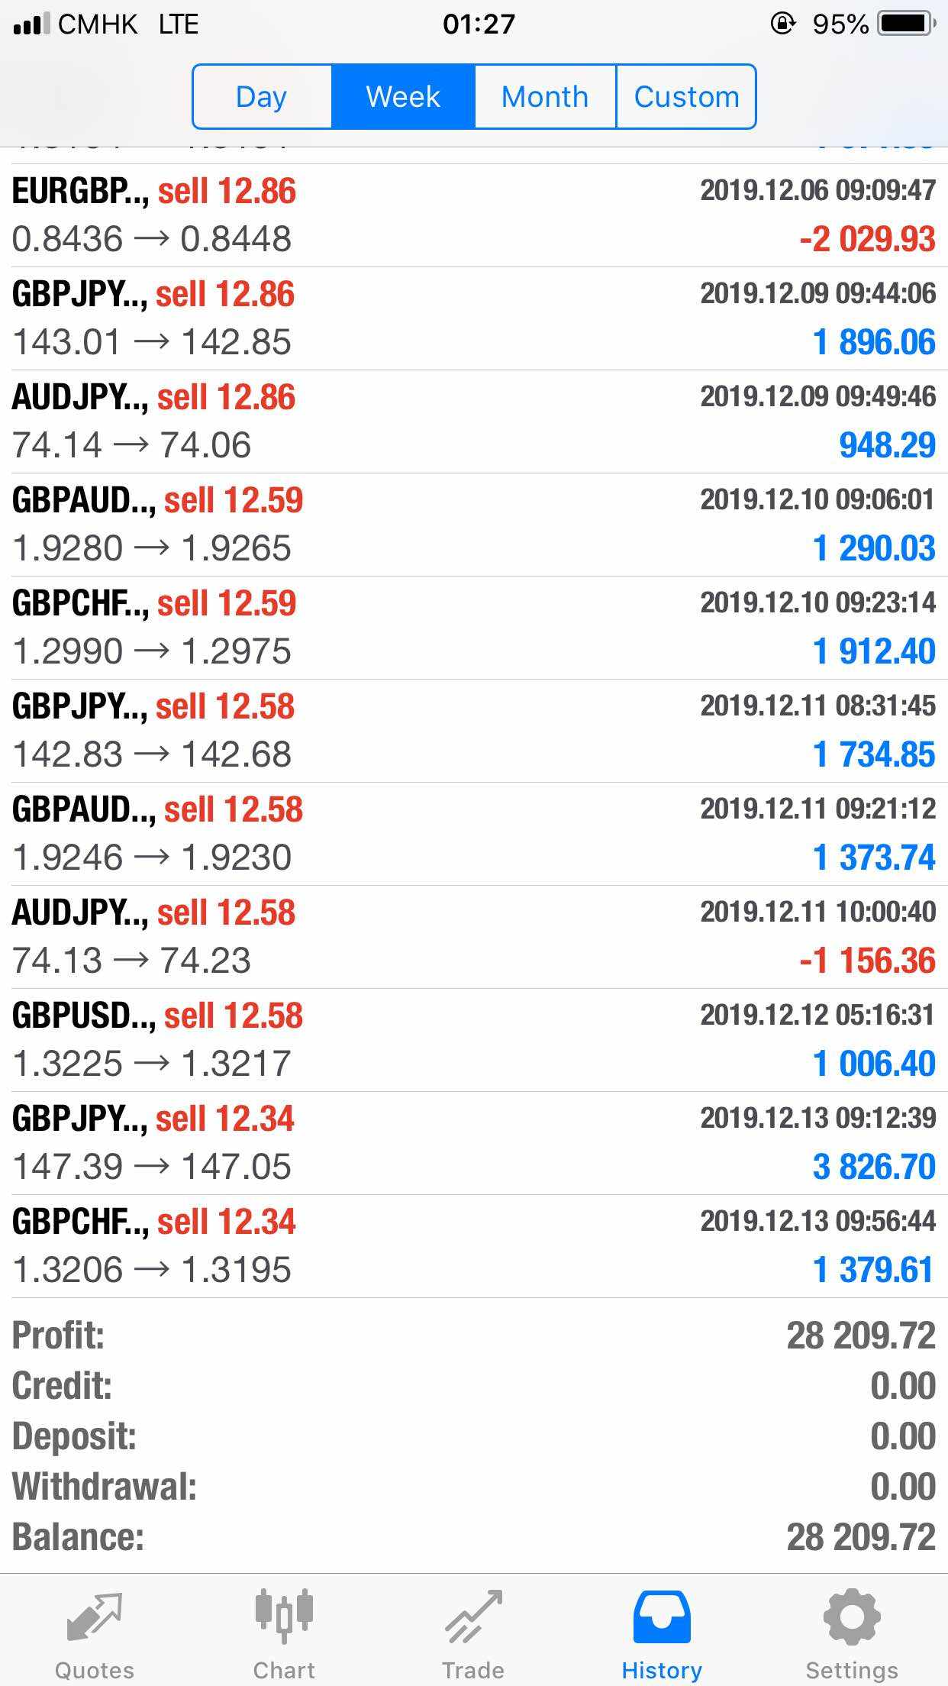Tap the cellular signal bars icon
Viewport: 948px width, 1686px height.
click(x=31, y=24)
